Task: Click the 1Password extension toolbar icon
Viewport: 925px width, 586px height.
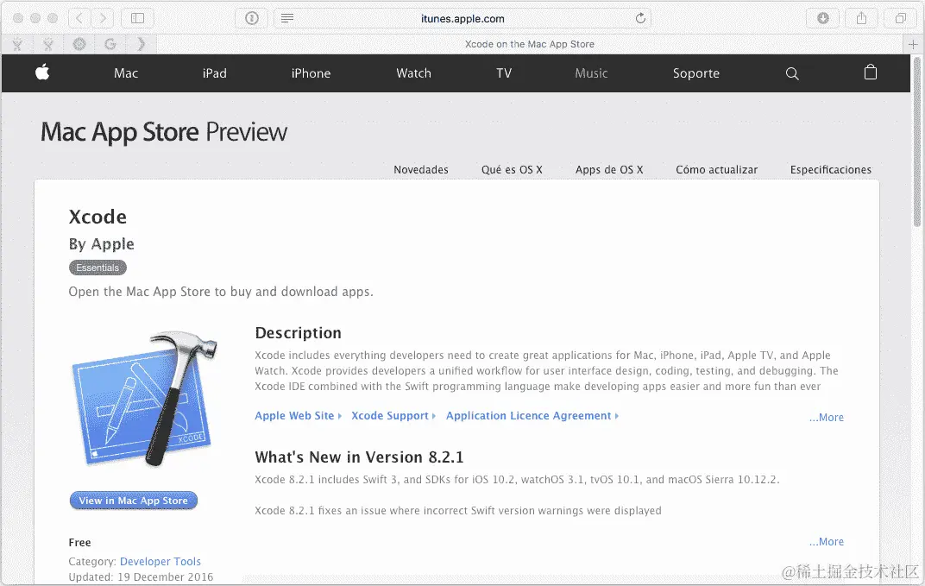Action: [252, 18]
